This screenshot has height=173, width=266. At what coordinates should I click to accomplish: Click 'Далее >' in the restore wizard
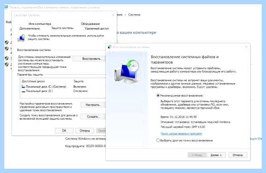point(216,155)
